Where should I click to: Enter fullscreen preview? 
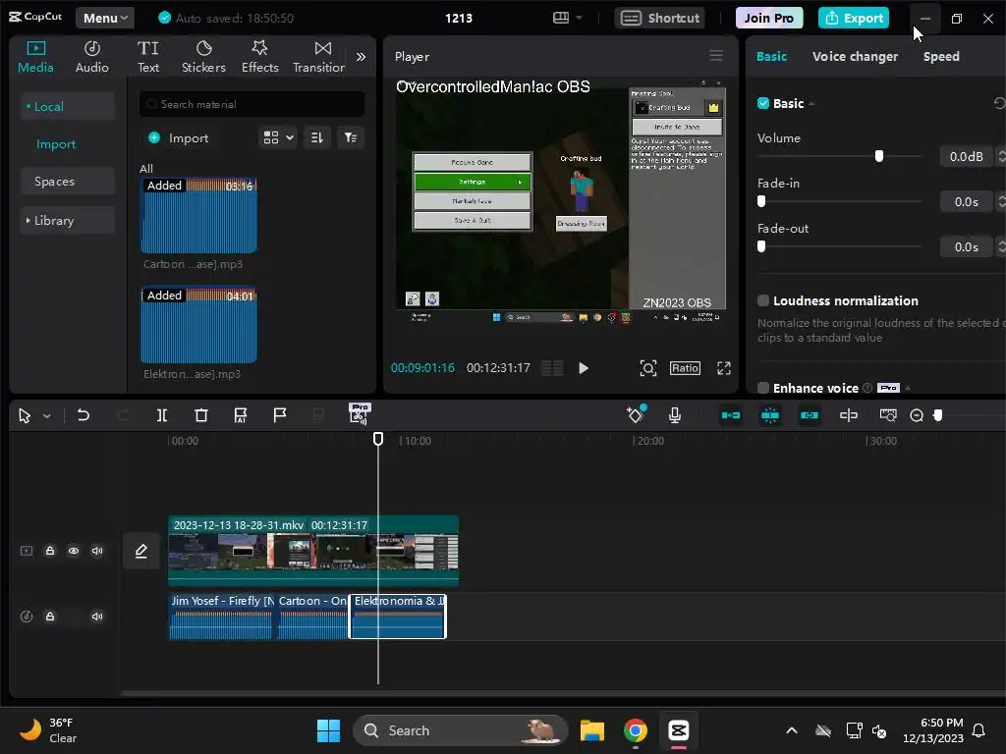click(x=724, y=368)
